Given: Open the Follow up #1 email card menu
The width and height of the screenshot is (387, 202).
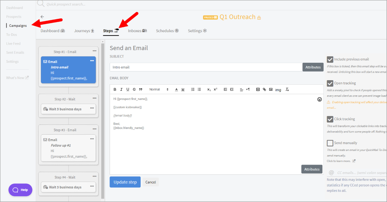Looking at the screenshot, I should (x=92, y=139).
